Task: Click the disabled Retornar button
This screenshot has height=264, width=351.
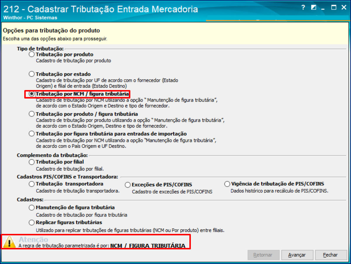Action: tap(263, 255)
